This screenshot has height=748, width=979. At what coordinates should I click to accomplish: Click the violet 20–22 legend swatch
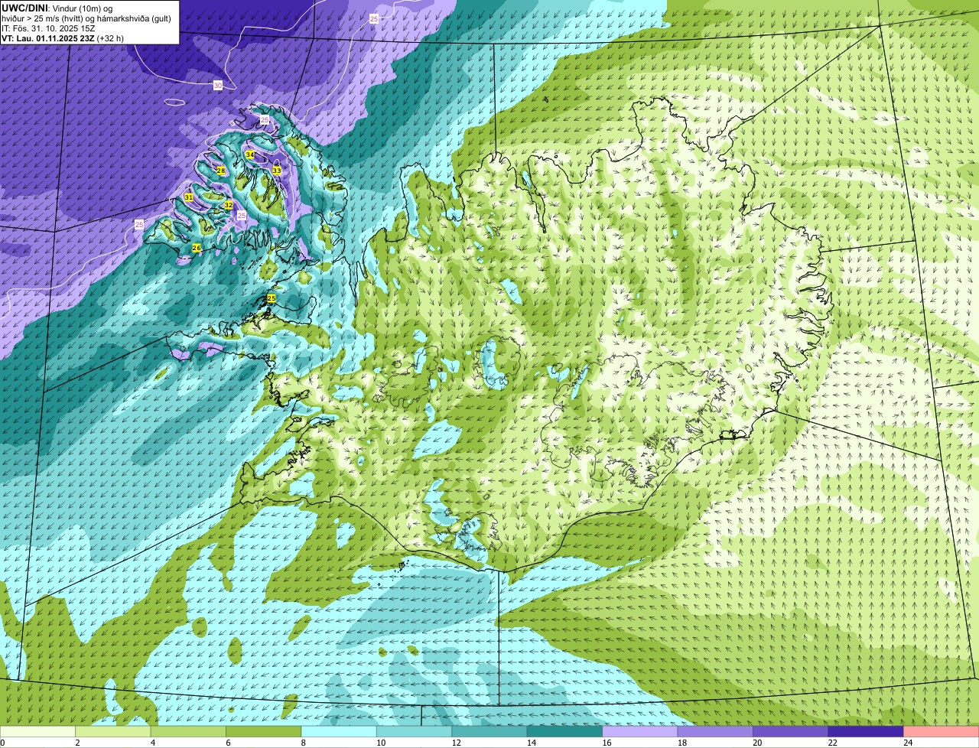(791, 732)
